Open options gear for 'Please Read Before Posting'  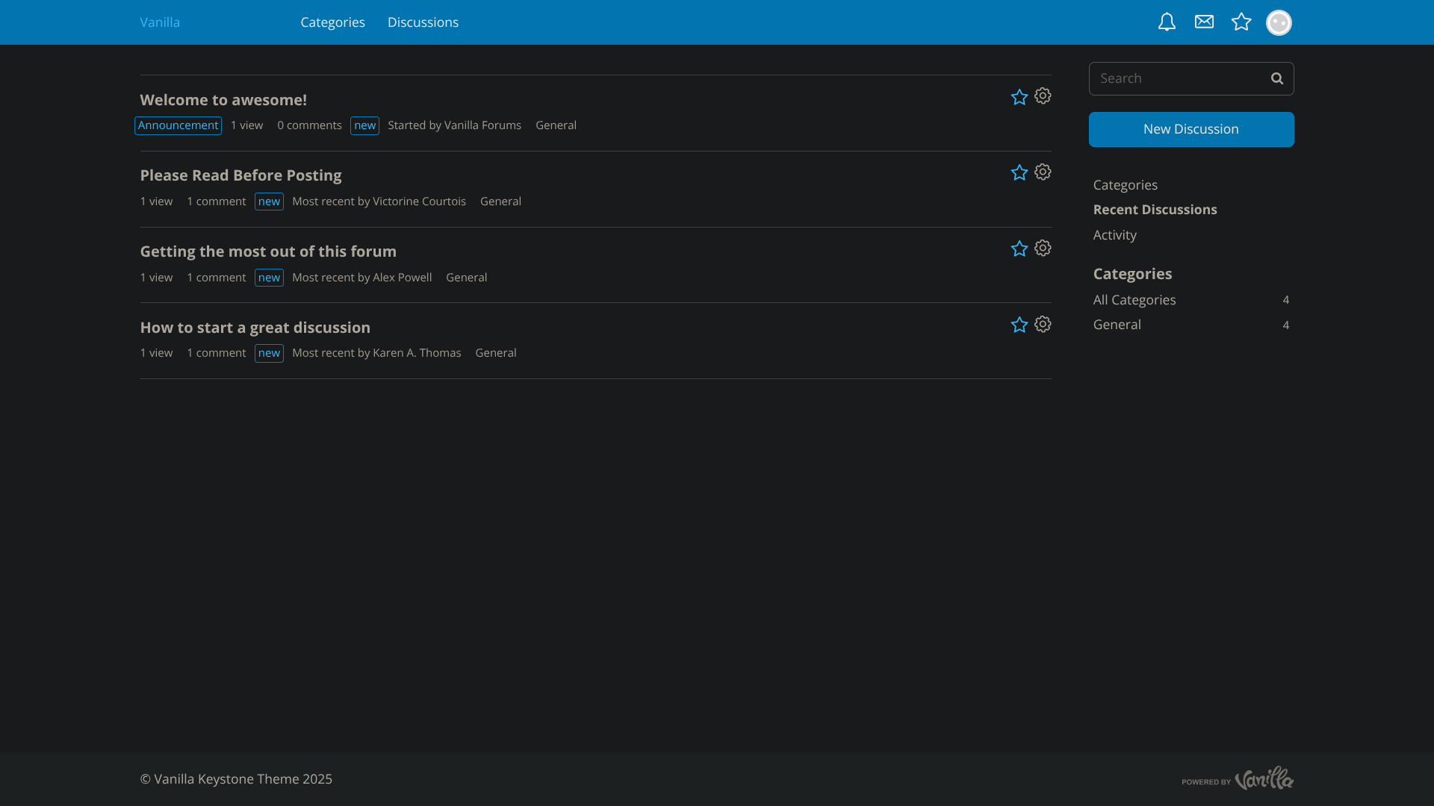(x=1043, y=172)
